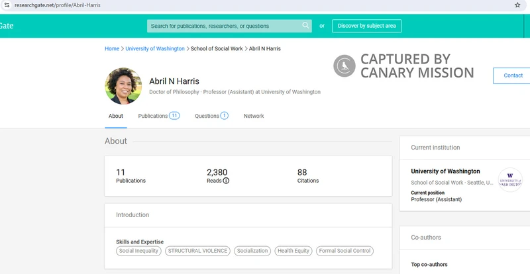This screenshot has height=274, width=530.
Task: Open the Network tab
Action: tap(254, 116)
